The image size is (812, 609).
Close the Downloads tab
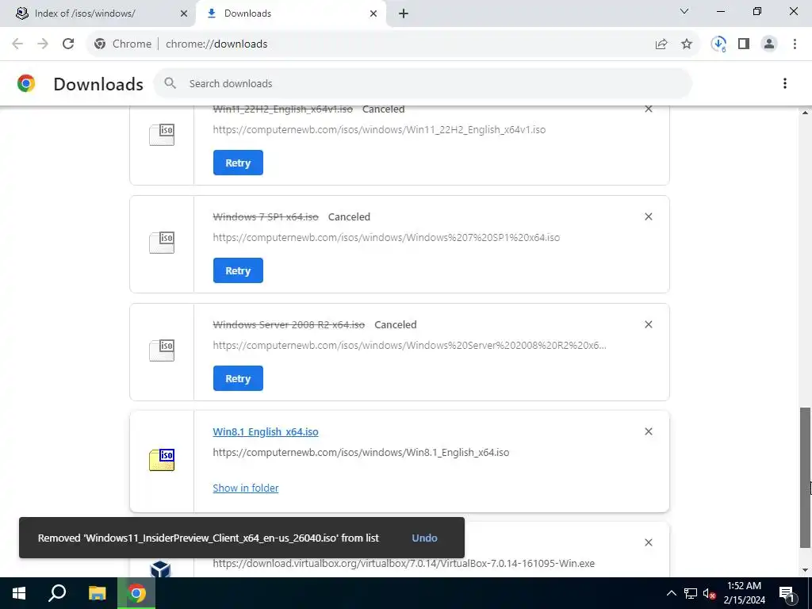[x=373, y=13]
